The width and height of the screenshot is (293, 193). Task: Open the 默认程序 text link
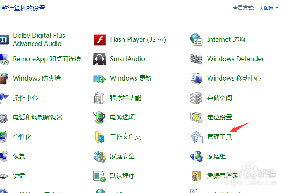point(122,176)
